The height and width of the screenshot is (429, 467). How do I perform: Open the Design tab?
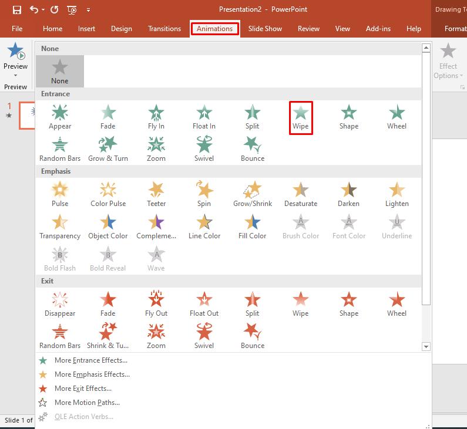point(122,29)
